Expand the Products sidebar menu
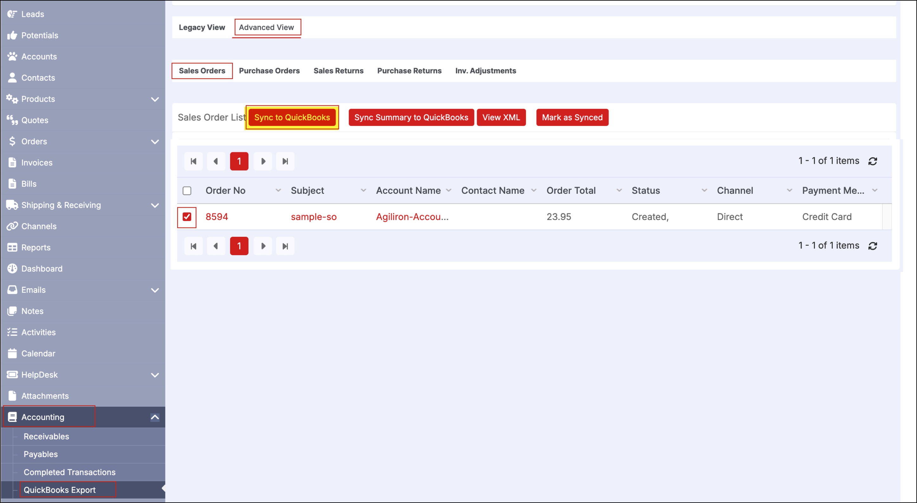Image resolution: width=917 pixels, height=503 pixels. (154, 99)
